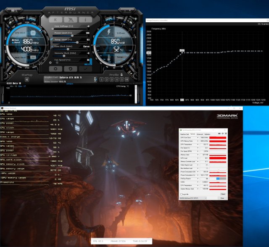Select profile slot 1 in Afterburner

(x=101, y=79)
